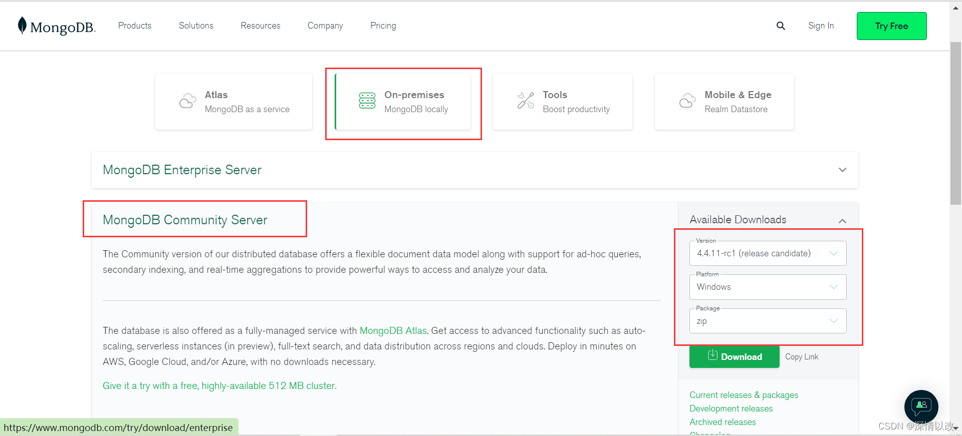Select the Tools Boost productivity tab

point(563,102)
